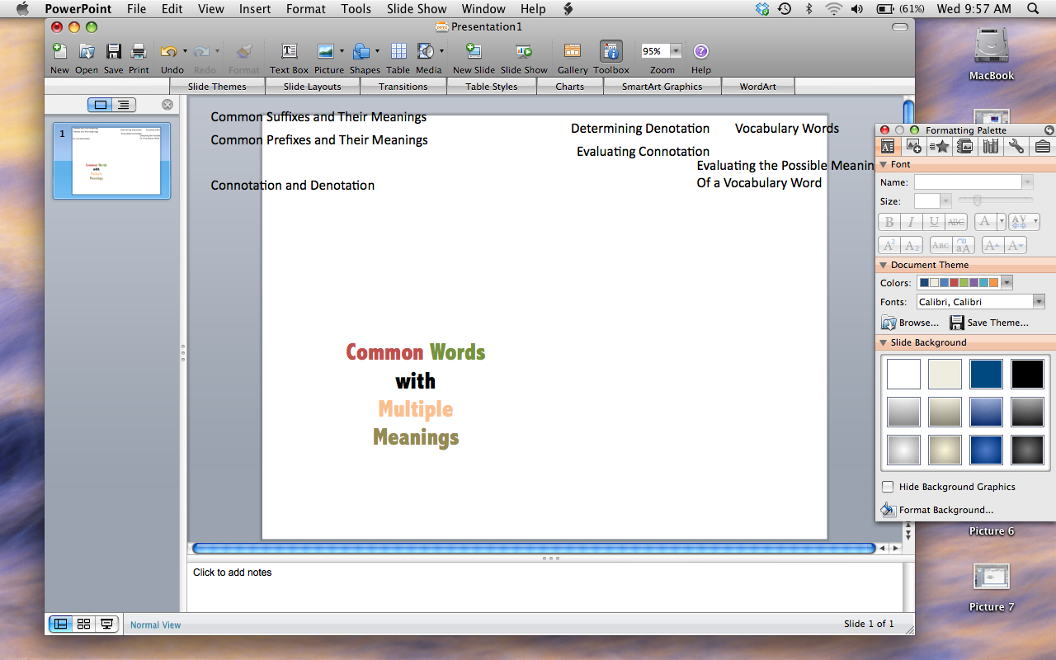Open the Zoom percentage dropdown

click(x=676, y=51)
